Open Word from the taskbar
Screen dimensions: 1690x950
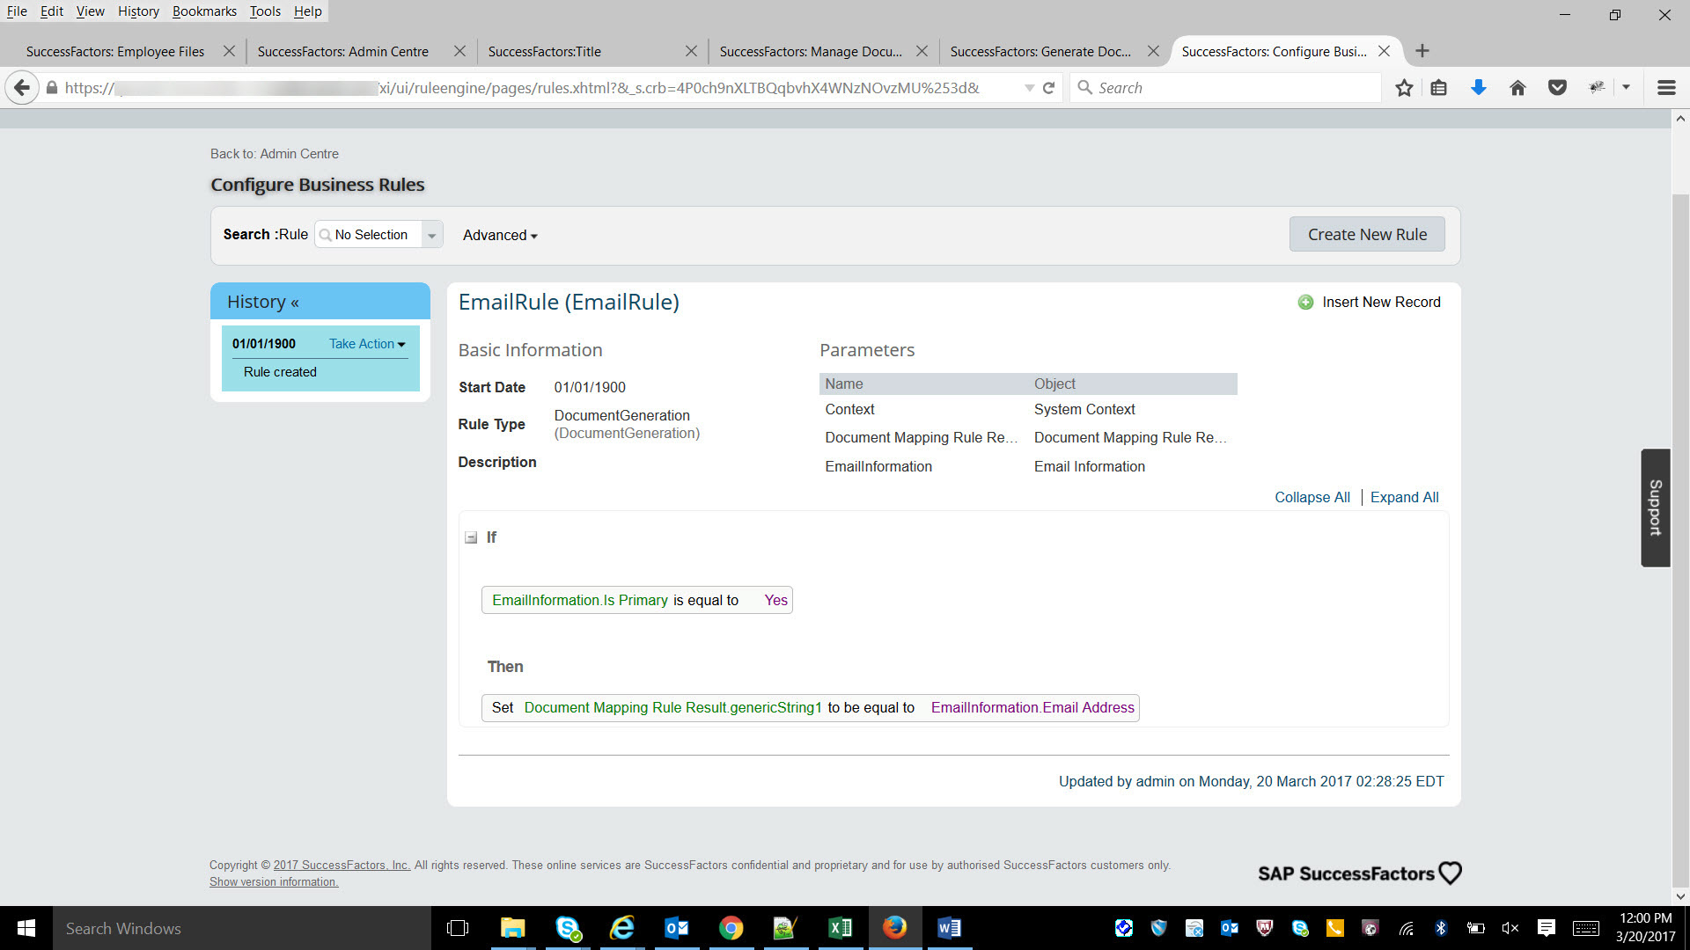coord(949,928)
